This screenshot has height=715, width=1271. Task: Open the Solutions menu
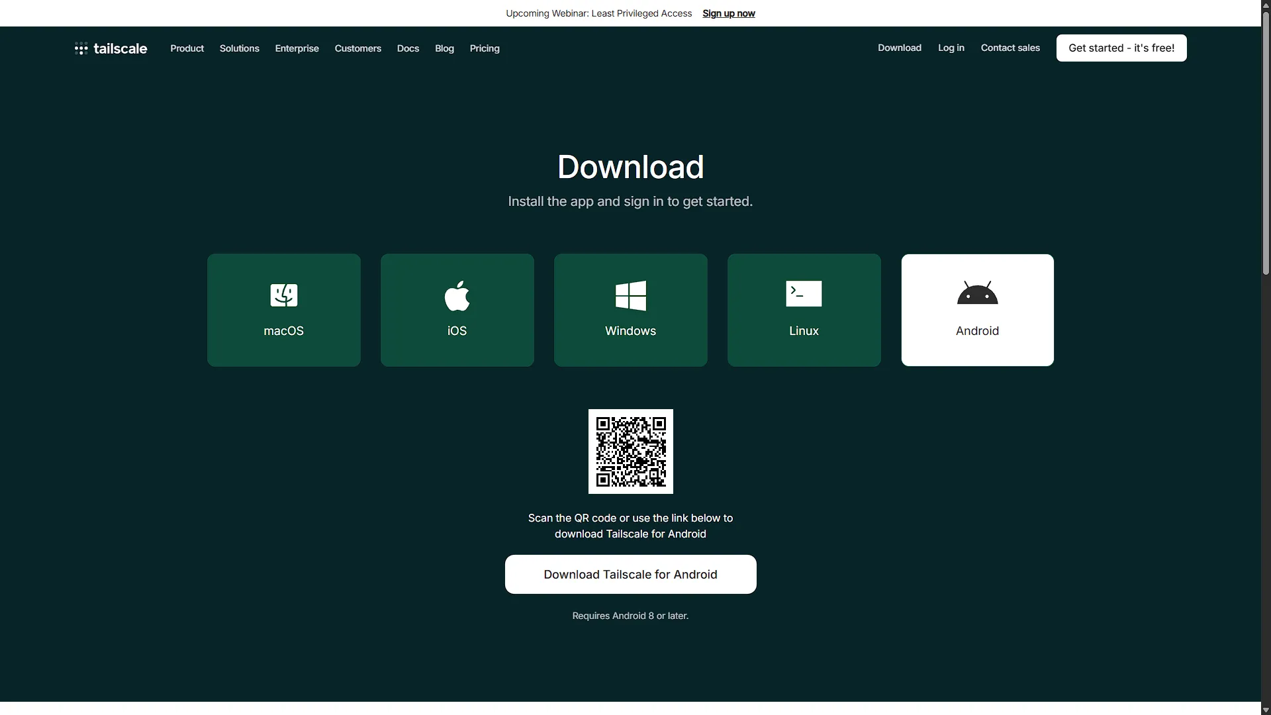pos(240,48)
